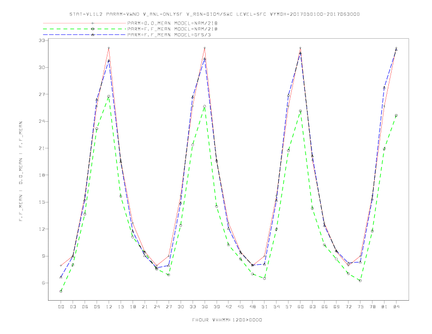This screenshot has height=334, width=432.
Task: Click x-axis forecast hour label 45
Action: coord(241,307)
